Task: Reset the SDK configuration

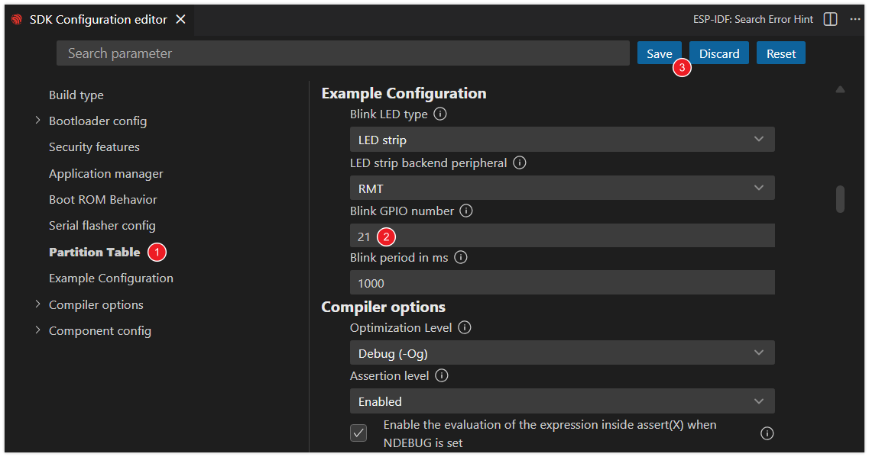Action: [x=780, y=53]
